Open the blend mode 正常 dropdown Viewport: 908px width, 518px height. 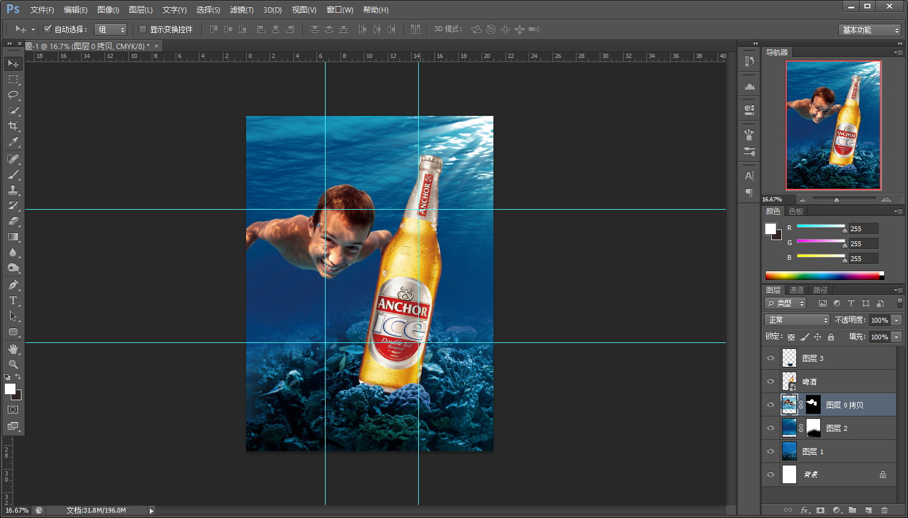[797, 320]
